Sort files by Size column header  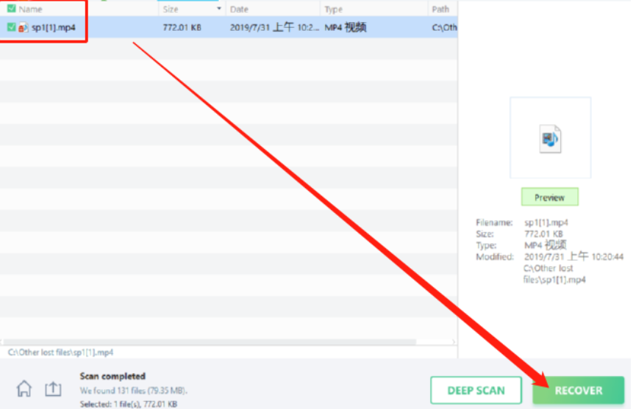[x=171, y=9]
